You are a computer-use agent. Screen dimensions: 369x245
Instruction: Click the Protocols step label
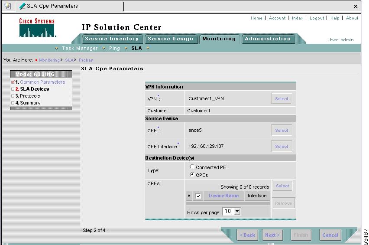tap(30, 96)
